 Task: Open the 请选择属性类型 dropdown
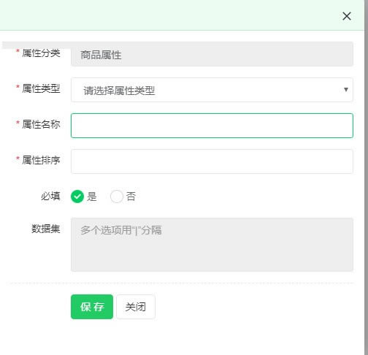click(x=212, y=90)
